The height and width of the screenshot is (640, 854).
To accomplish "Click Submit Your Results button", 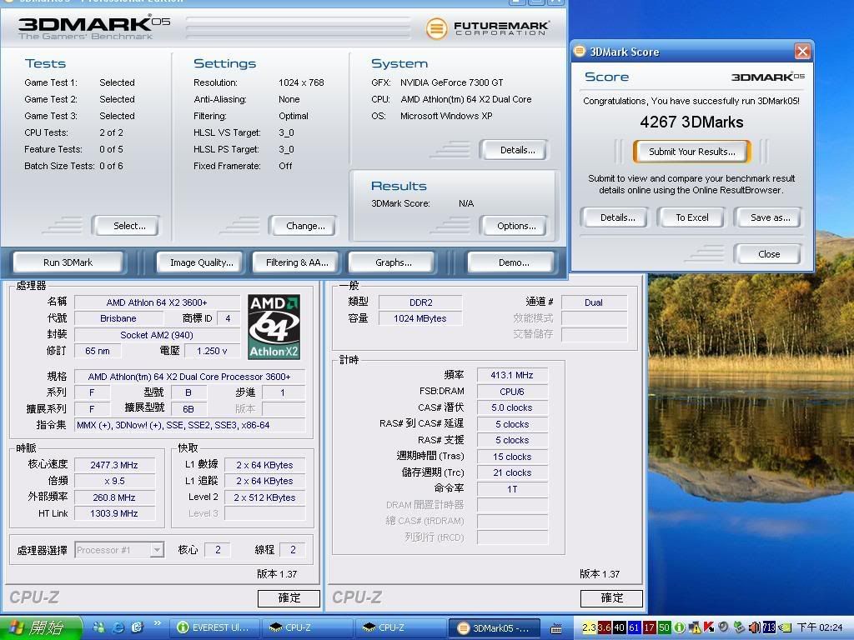I will pos(691,152).
